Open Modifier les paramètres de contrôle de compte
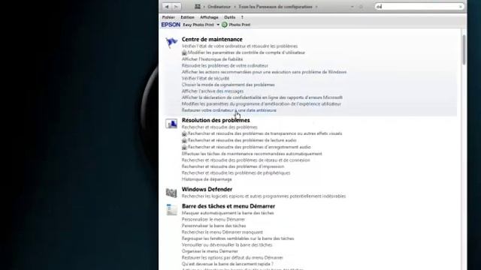Image resolution: width=481 pixels, height=270 pixels. tap(247, 52)
